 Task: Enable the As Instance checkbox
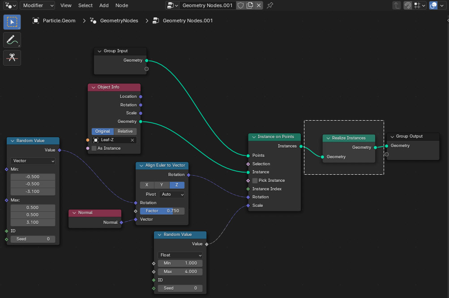click(x=94, y=148)
